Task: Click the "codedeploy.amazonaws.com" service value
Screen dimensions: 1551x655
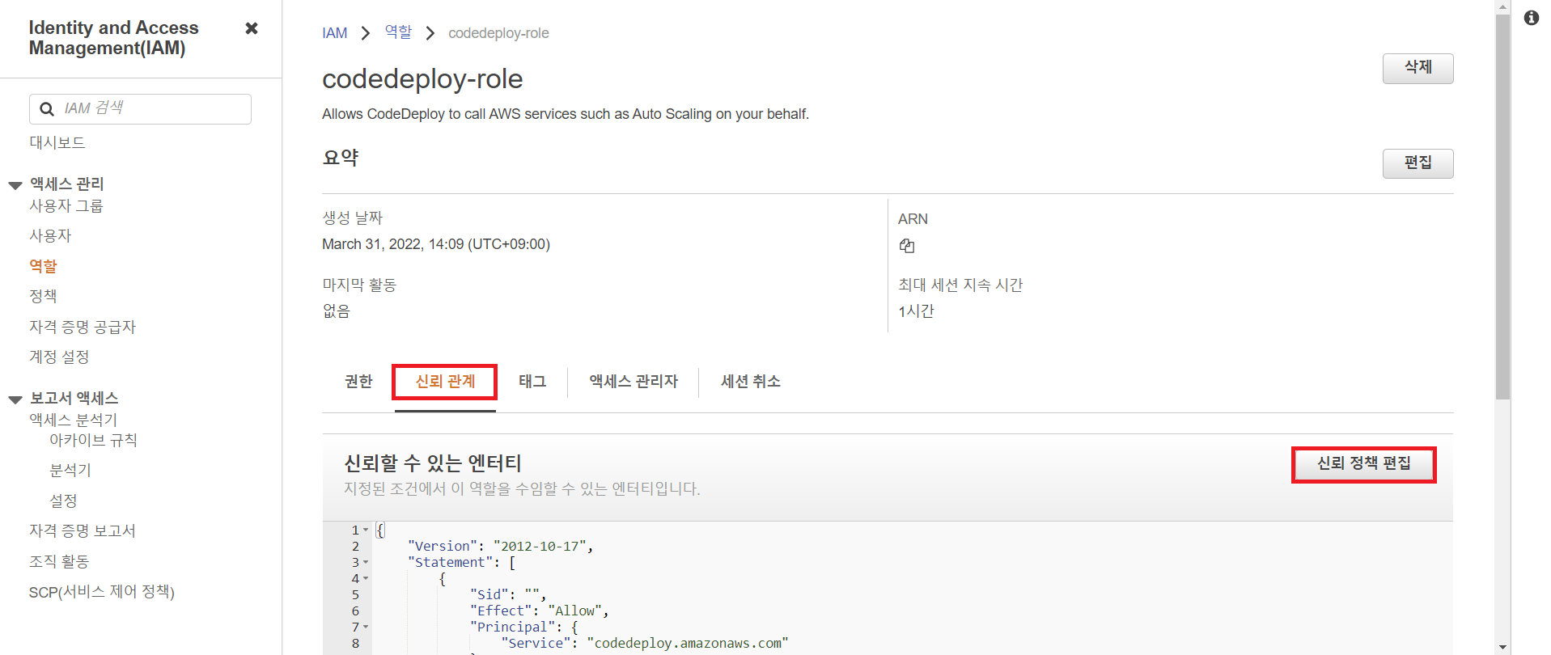Action: tap(688, 644)
